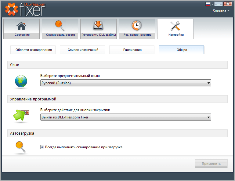Click the download-arrow icon above Установить DLL-файлы
The image size is (235, 181).
(x=98, y=25)
